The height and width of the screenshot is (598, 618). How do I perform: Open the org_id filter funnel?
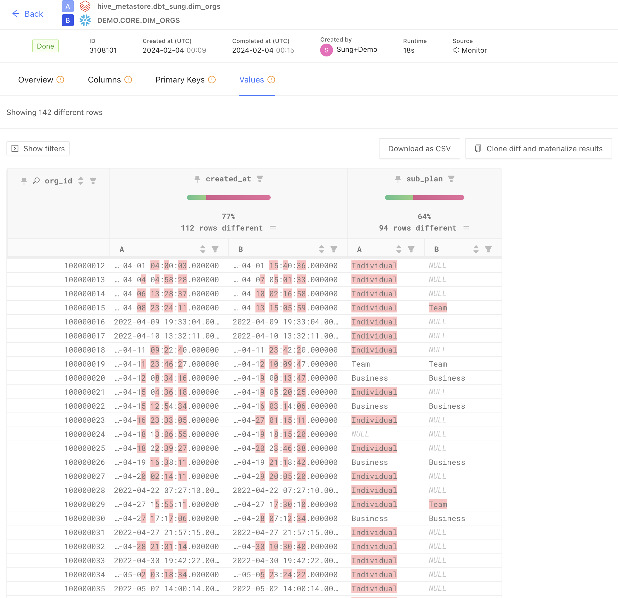tap(93, 181)
